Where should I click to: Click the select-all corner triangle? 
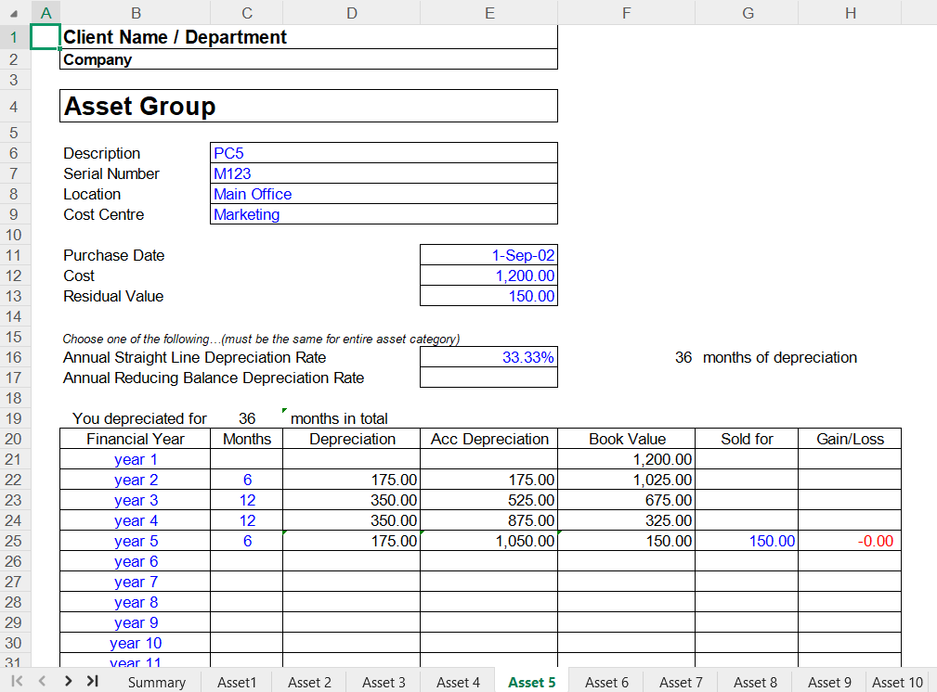tap(14, 13)
